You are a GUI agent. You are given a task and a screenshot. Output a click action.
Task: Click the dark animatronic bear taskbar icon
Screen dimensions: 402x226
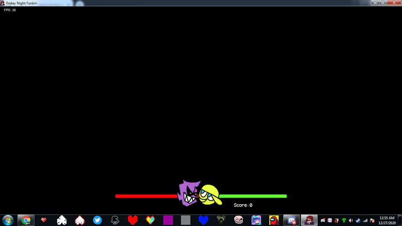click(221, 220)
